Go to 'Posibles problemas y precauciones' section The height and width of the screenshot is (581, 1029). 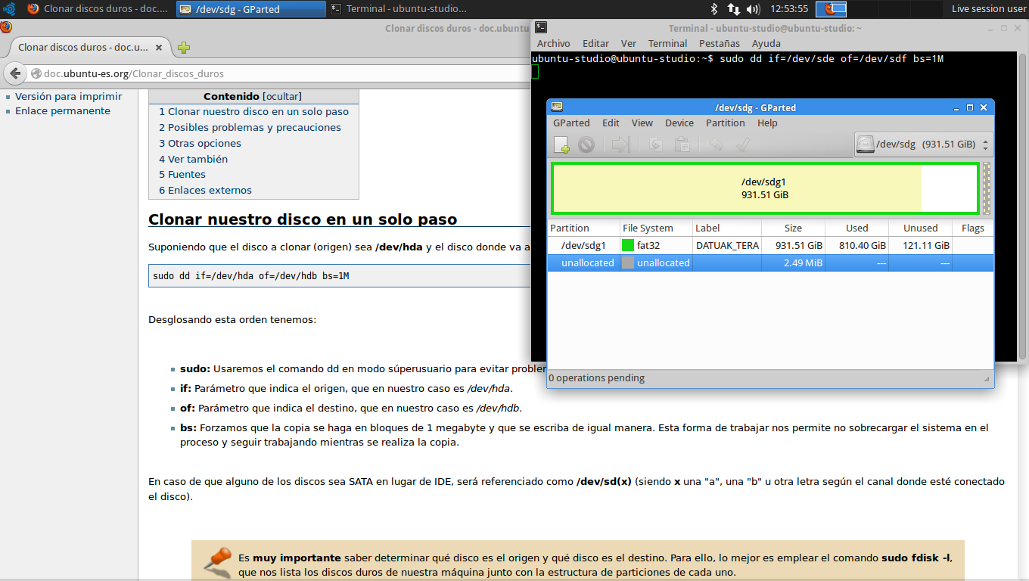point(250,127)
